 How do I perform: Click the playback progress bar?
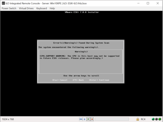coord(112,119)
